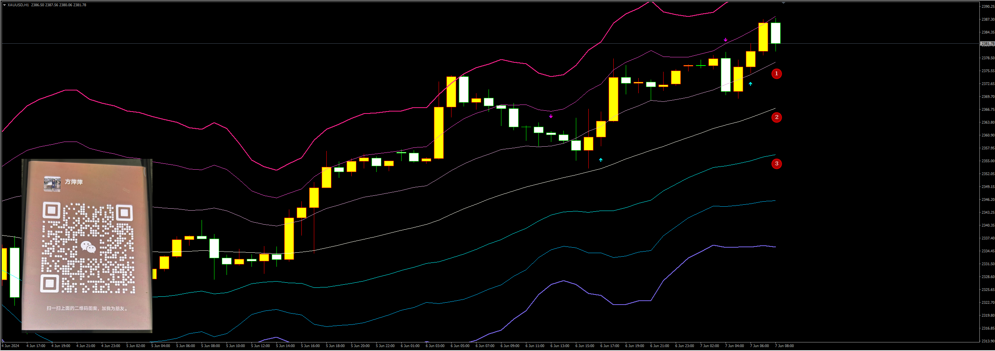Click the 2319.80 price axis label
Screen dimensions: 995x351
[988, 316]
